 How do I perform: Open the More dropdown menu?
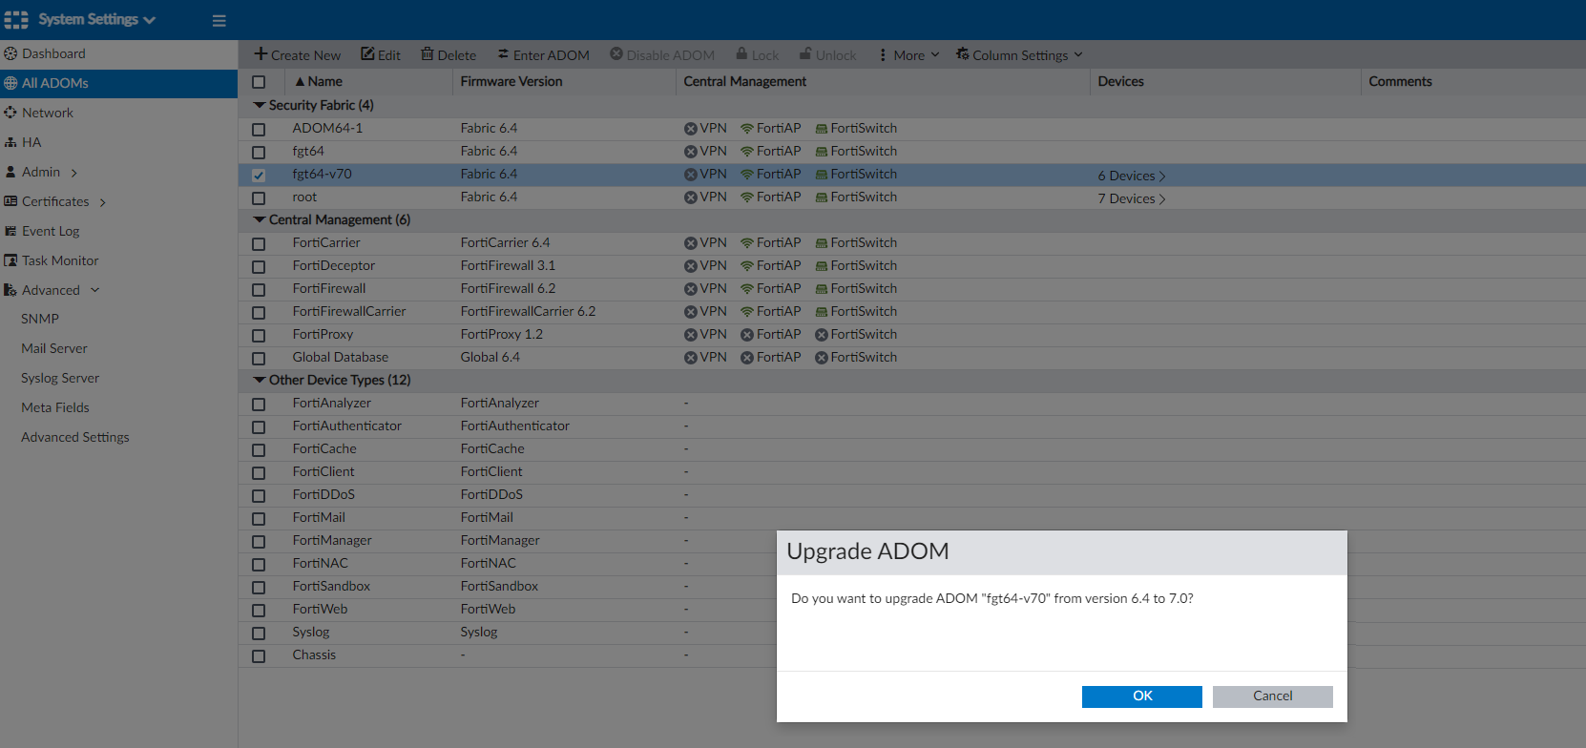pos(909,55)
